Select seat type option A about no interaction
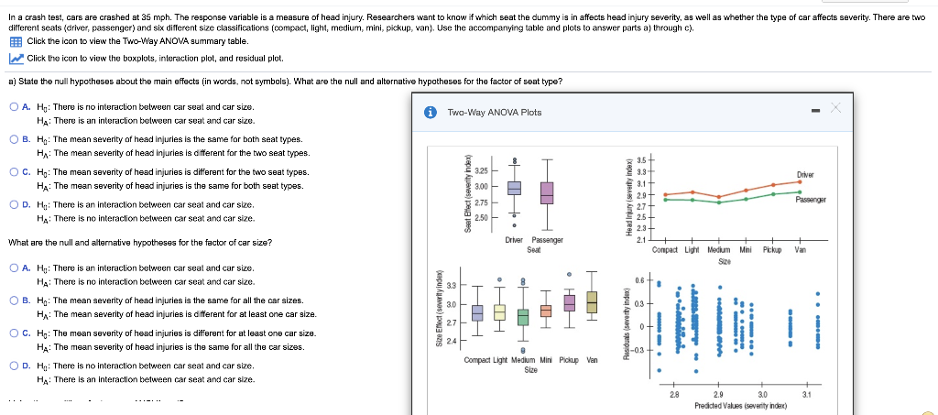This screenshot has height=415, width=938. tap(15, 107)
